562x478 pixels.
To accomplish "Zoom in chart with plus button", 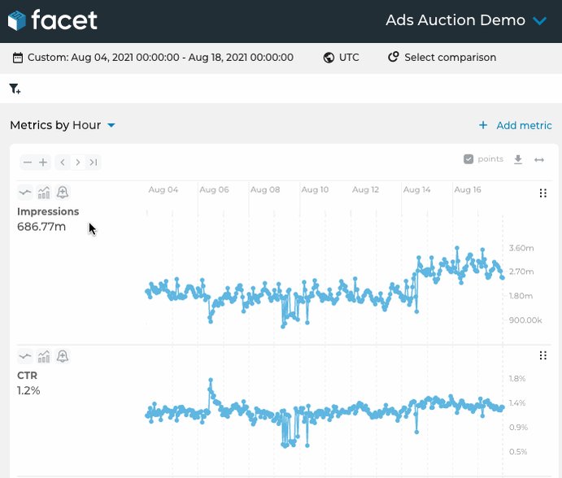I will click(x=43, y=163).
